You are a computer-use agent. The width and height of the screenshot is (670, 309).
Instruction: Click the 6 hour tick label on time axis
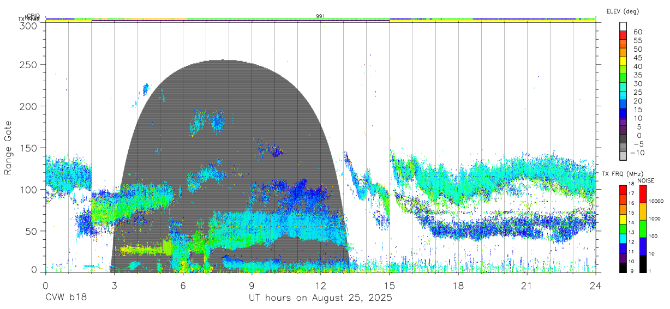[183, 286]
